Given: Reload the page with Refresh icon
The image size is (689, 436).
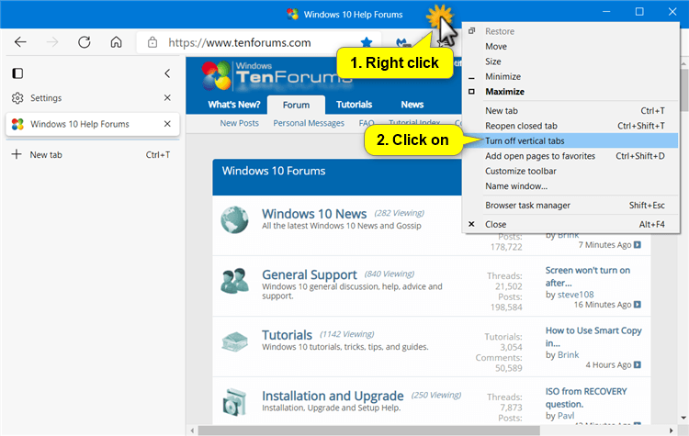Looking at the screenshot, I should pos(85,42).
